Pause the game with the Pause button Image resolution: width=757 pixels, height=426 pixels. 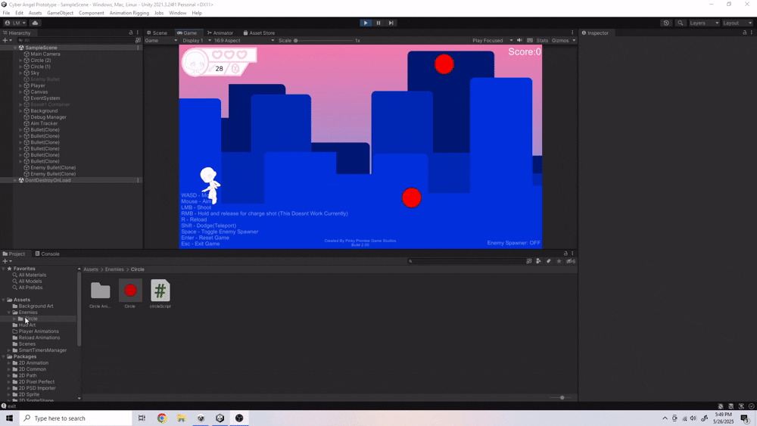click(x=378, y=23)
